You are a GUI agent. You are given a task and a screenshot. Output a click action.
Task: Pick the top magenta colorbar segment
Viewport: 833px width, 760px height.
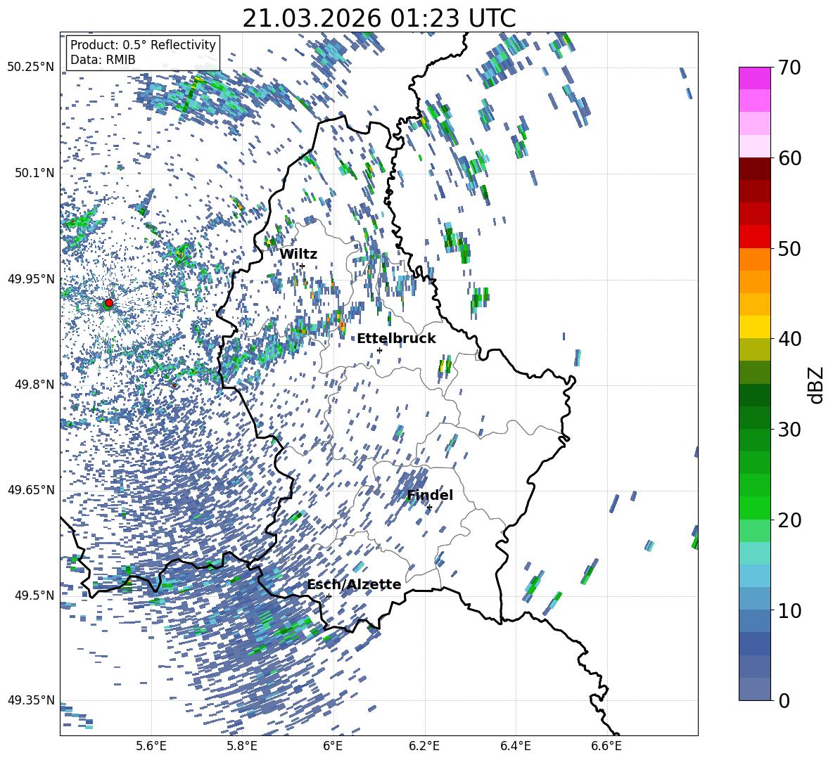(x=755, y=78)
